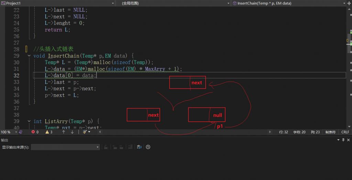Viewport: 352px width, 180px height.
Task: Click the purple code health indicator icon
Action: tap(21, 132)
